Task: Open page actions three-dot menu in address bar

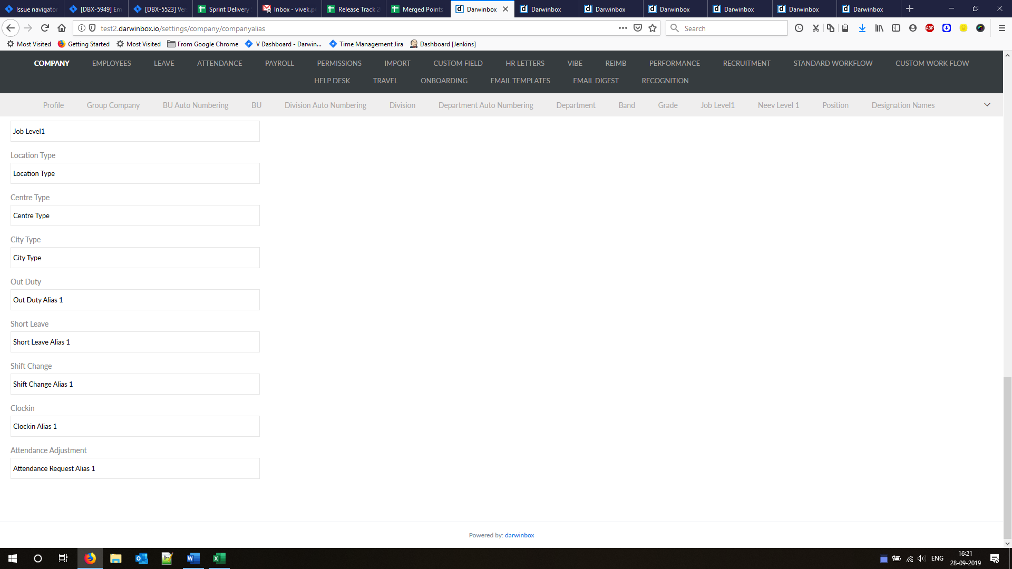Action: 622,28
